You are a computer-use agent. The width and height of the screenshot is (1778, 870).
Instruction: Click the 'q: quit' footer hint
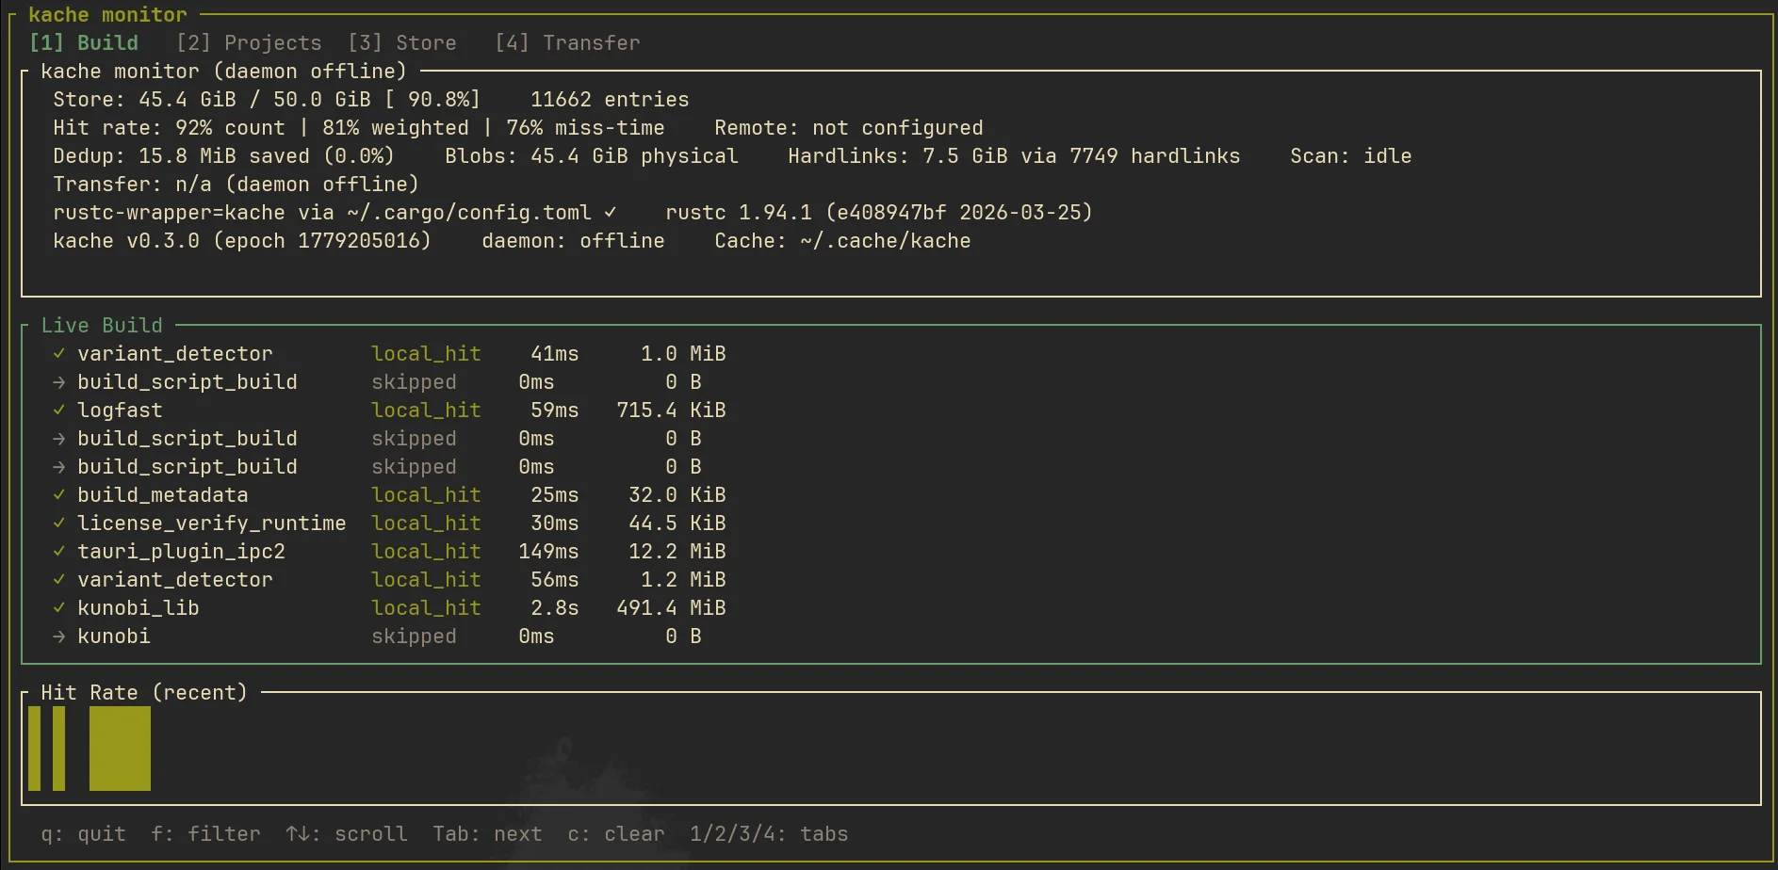point(83,834)
